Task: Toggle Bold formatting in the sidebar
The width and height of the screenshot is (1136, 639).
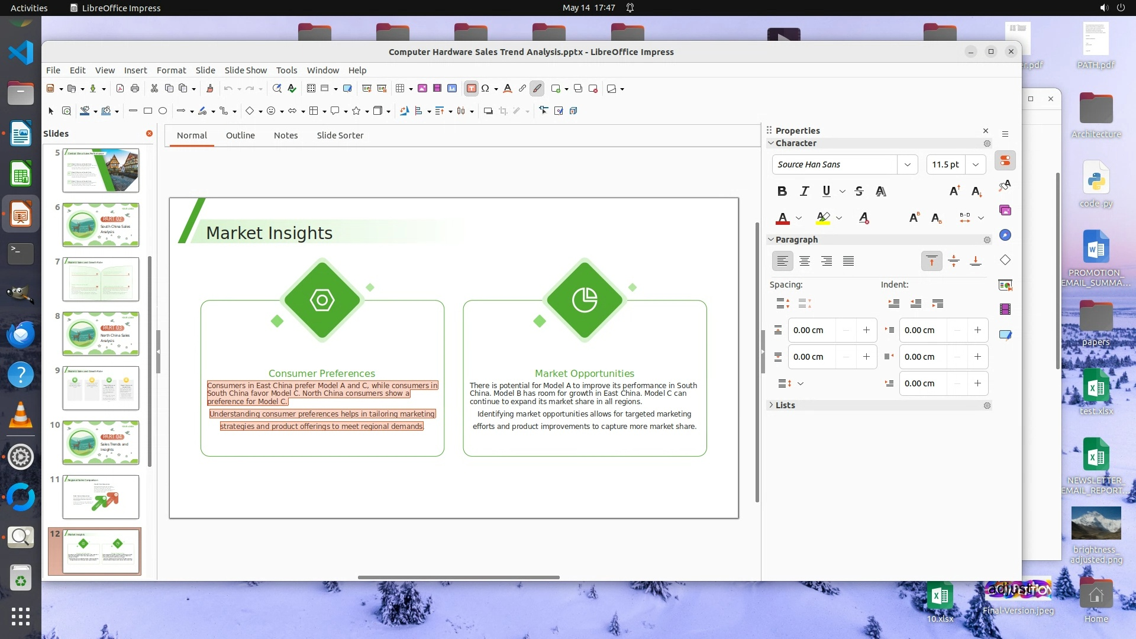Action: [782, 191]
